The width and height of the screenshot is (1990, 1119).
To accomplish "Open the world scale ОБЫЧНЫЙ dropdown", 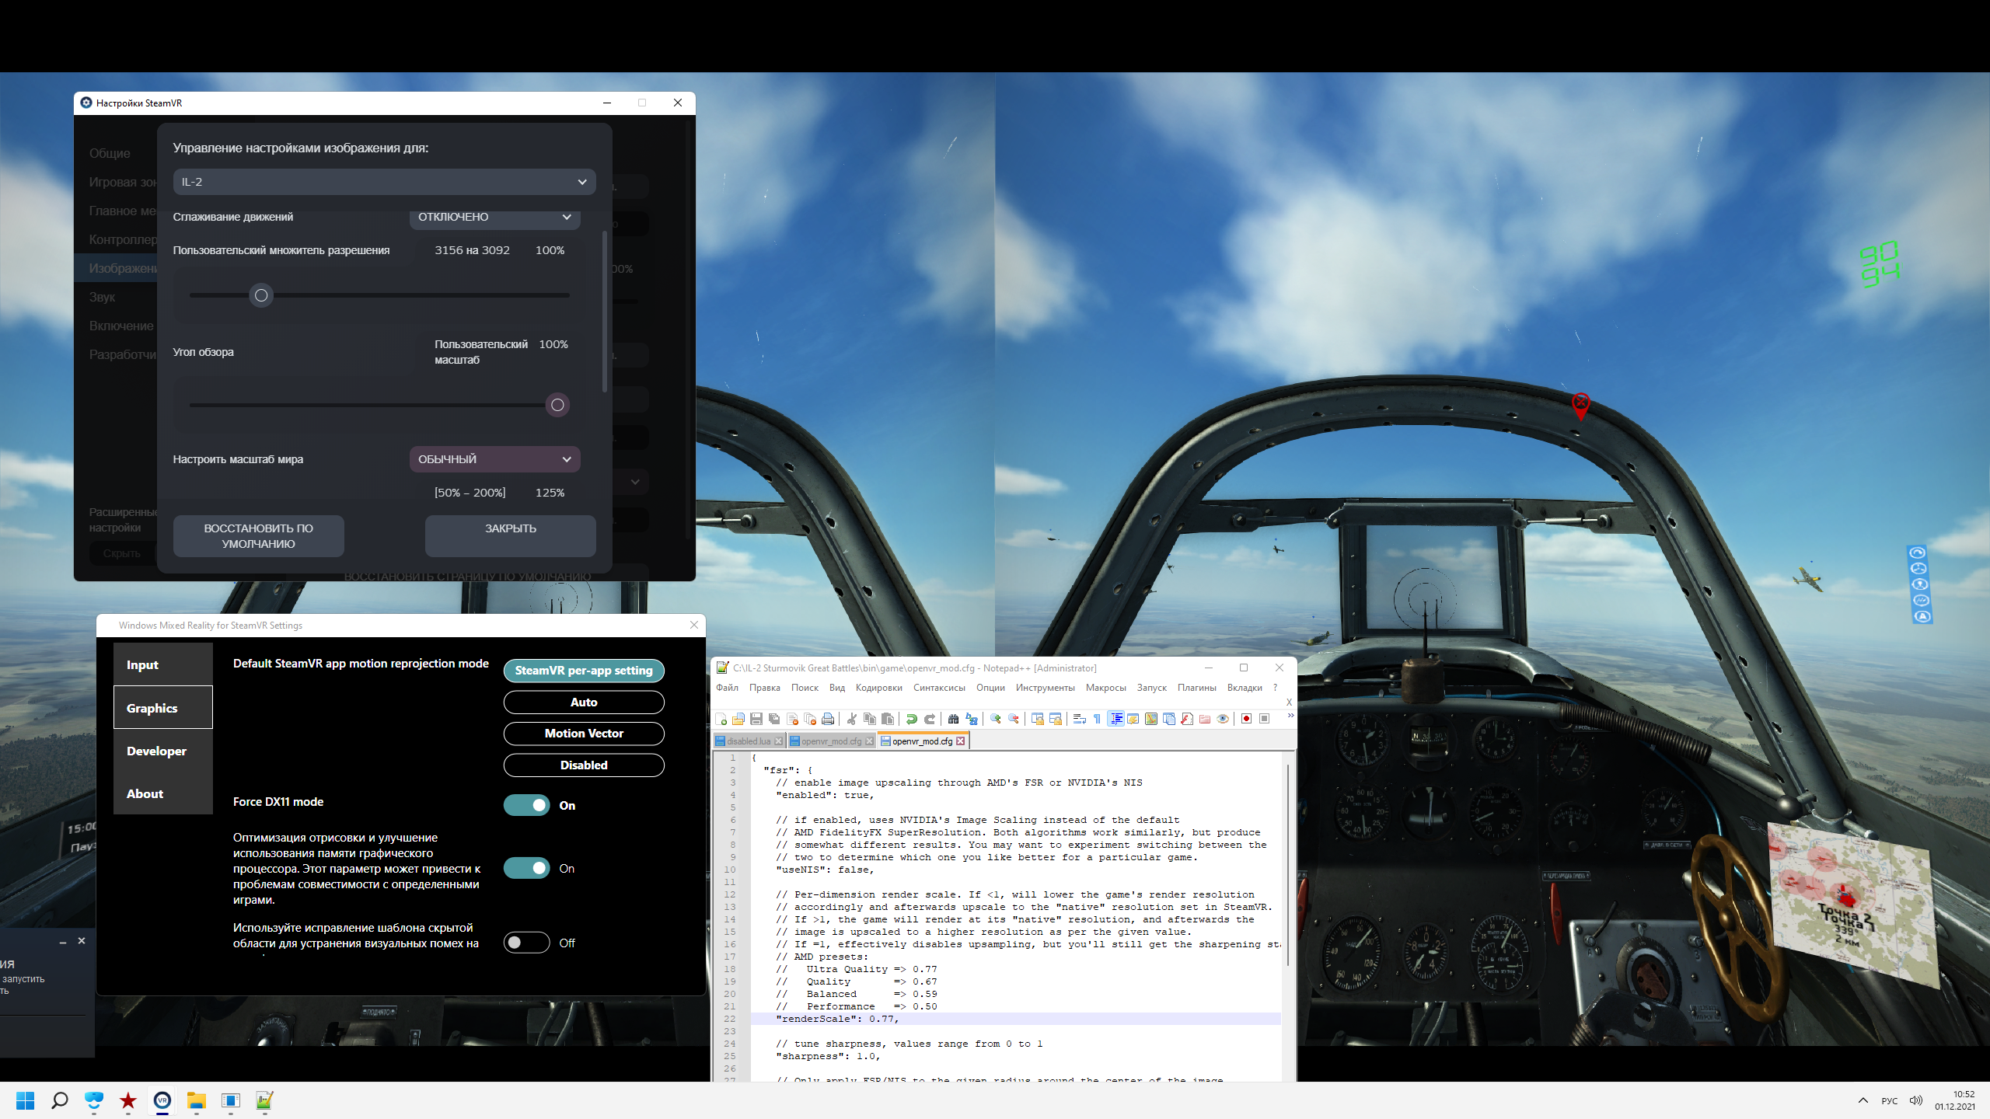I will (x=494, y=459).
